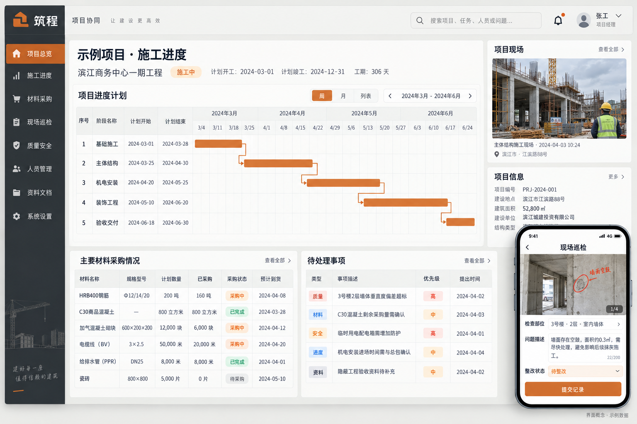Open the 整改状态 待整改 dropdown

(585, 371)
